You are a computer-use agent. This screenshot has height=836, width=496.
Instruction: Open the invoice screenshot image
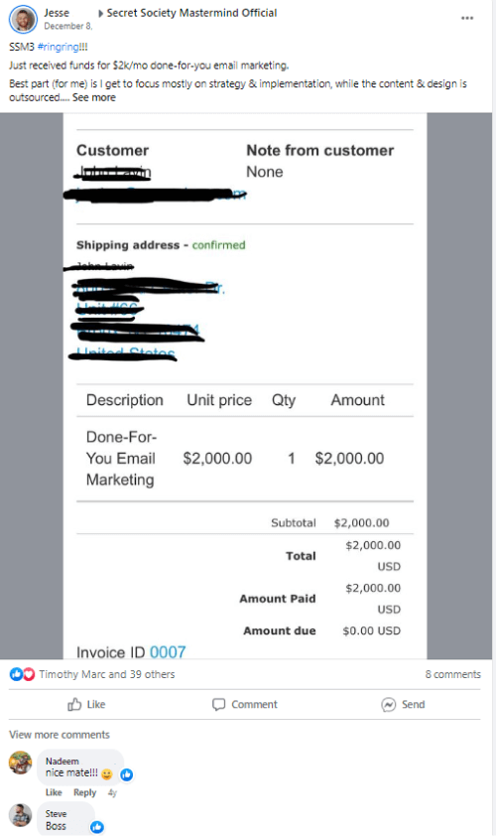pos(245,386)
